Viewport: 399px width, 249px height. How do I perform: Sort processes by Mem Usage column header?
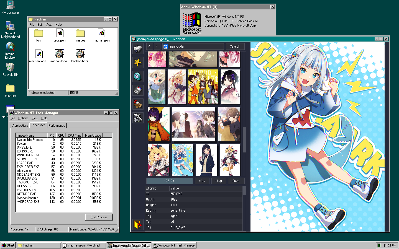click(93, 136)
